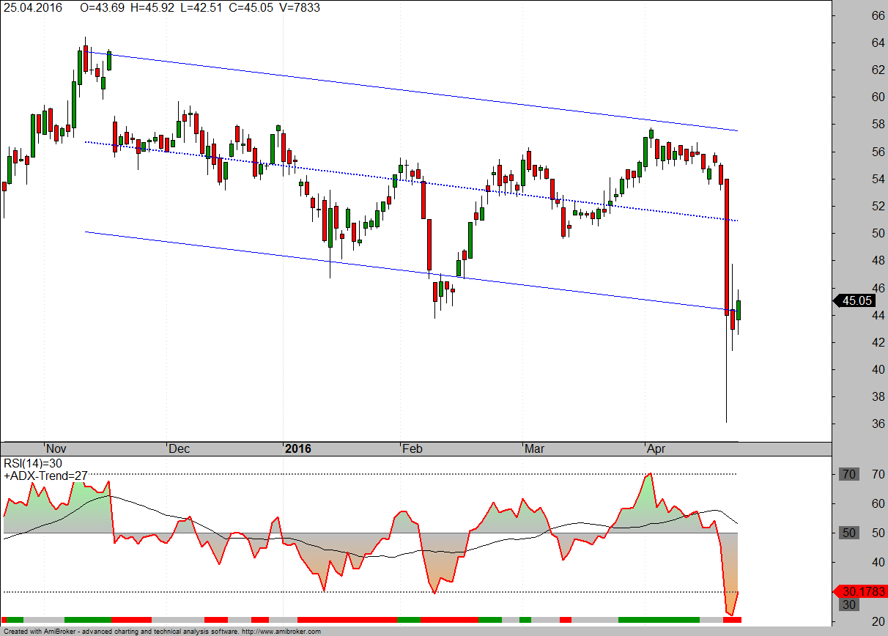
Task: Click the boxed RSI 30 level marker
Action: [849, 604]
